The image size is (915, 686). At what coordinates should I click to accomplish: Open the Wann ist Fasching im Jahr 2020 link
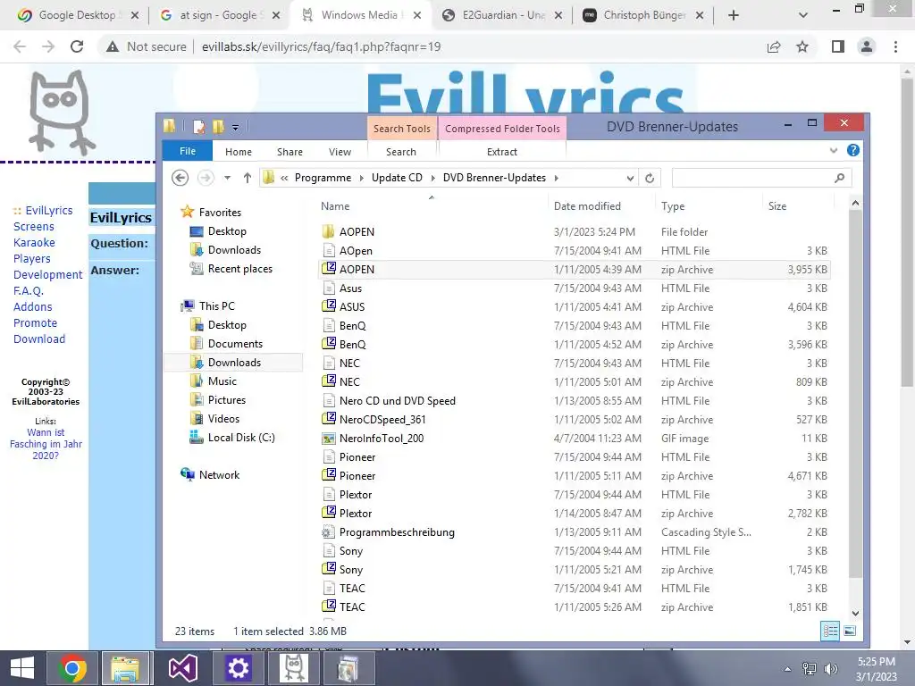pyautogui.click(x=46, y=444)
